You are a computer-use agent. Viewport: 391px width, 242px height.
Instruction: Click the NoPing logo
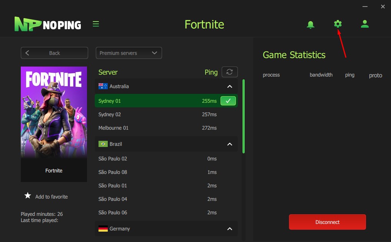click(48, 24)
